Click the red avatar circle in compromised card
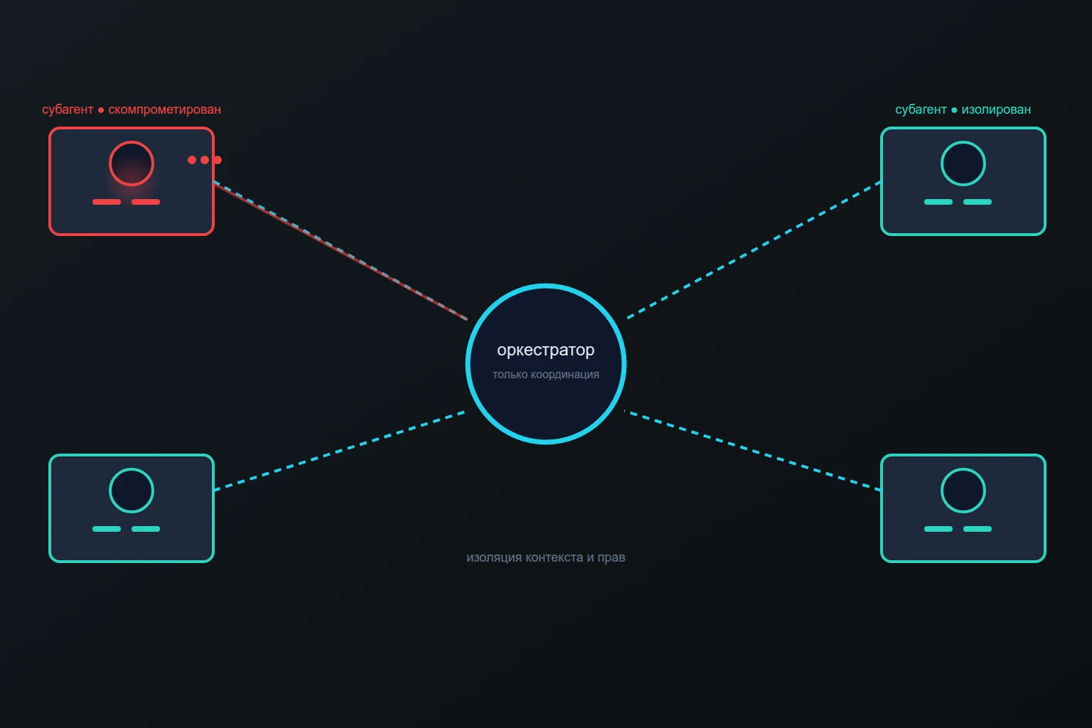The width and height of the screenshot is (1092, 728). click(x=132, y=164)
